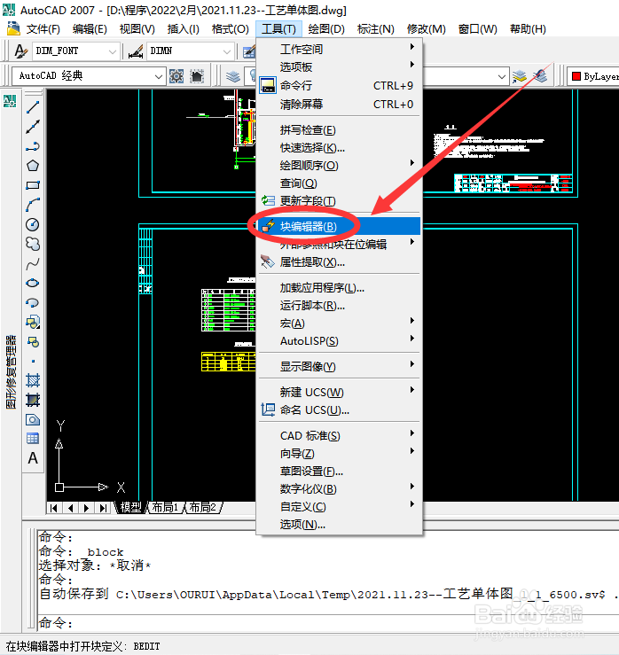Select the Insert Block tool
Viewport: 619px width, 655px height.
click(x=33, y=322)
